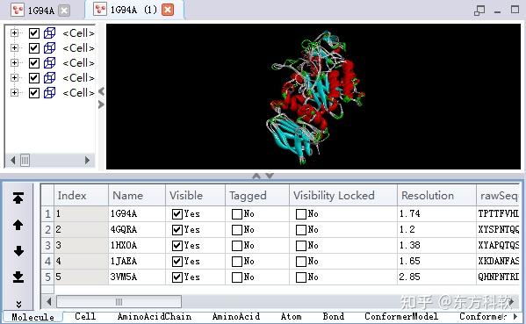Click second Cell cube icon in tree
Screen dimensions: 526x324
click(x=50, y=48)
